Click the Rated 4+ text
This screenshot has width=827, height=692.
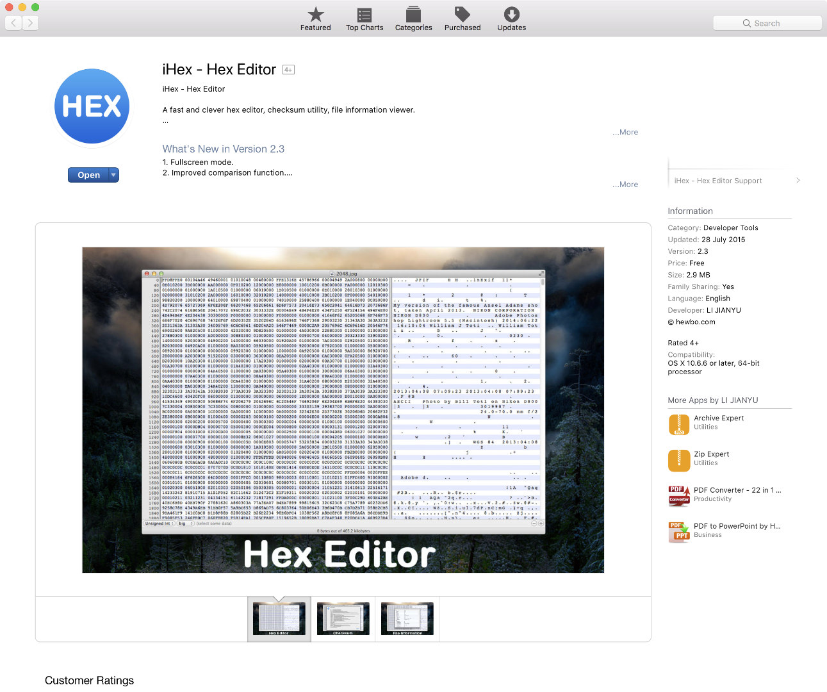(x=684, y=343)
